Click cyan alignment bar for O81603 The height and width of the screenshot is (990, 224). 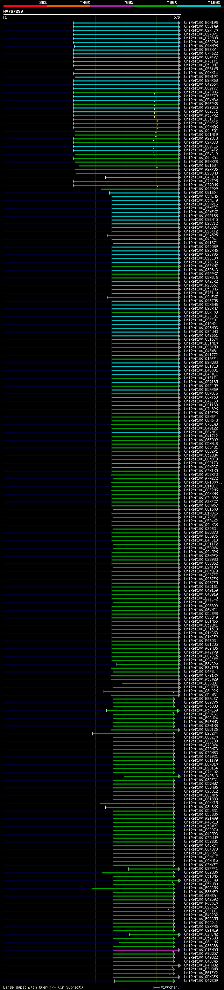pyautogui.click(x=146, y=510)
